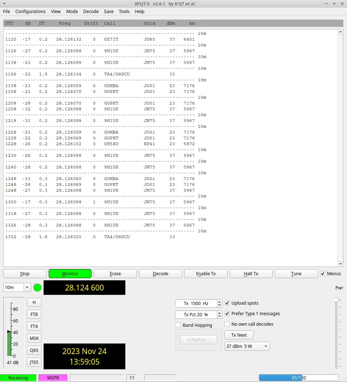
Task: Open the Help menu
Action: tap(140, 12)
